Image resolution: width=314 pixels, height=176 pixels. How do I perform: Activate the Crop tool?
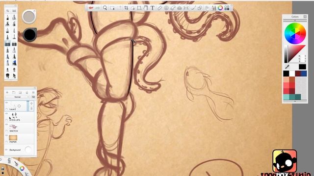[x=126, y=8]
